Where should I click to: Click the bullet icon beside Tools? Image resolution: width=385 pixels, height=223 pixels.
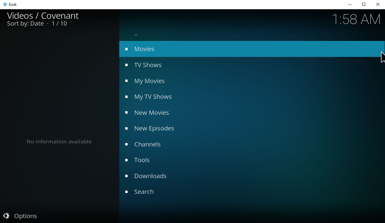point(126,160)
